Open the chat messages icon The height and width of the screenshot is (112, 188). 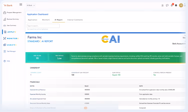(167, 5)
